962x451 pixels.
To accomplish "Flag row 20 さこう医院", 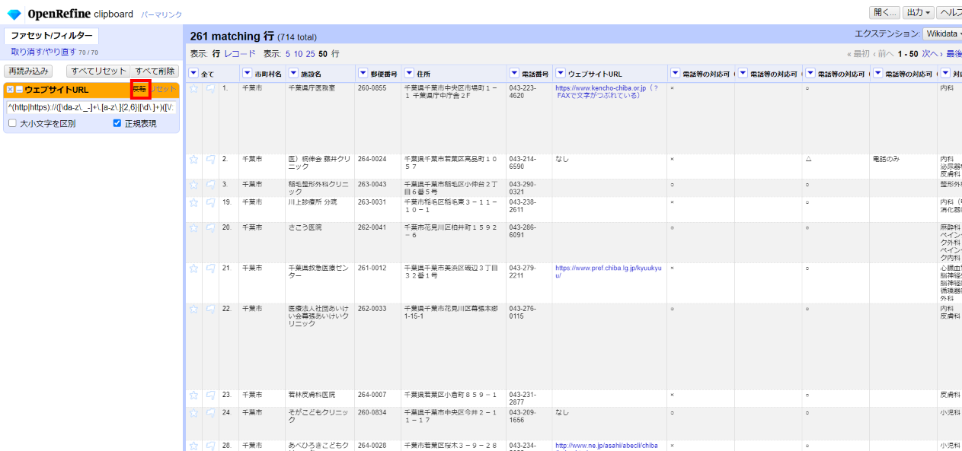I will click(211, 228).
